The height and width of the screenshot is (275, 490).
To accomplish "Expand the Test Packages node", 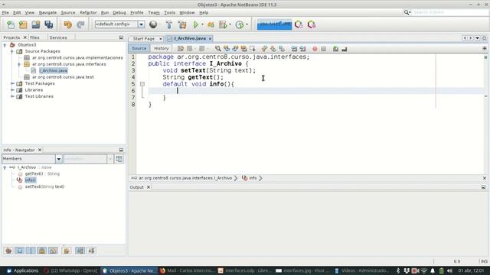I will (12, 83).
